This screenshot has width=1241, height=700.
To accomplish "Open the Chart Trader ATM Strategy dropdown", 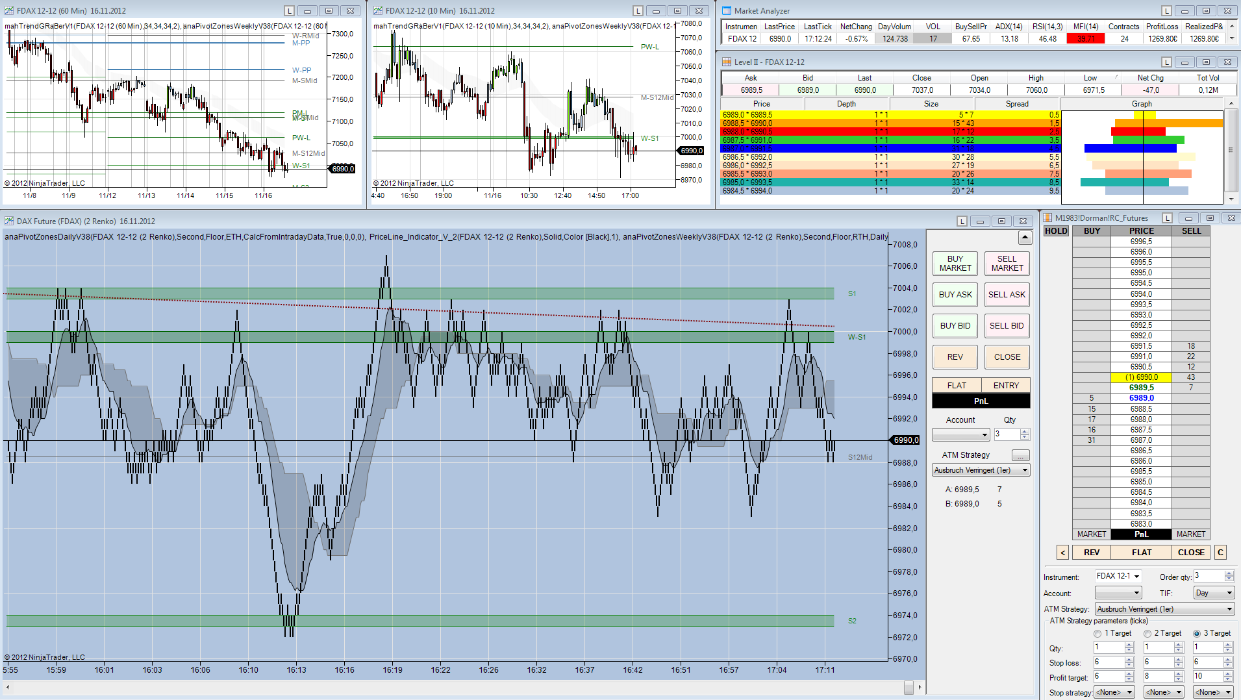I will click(981, 470).
